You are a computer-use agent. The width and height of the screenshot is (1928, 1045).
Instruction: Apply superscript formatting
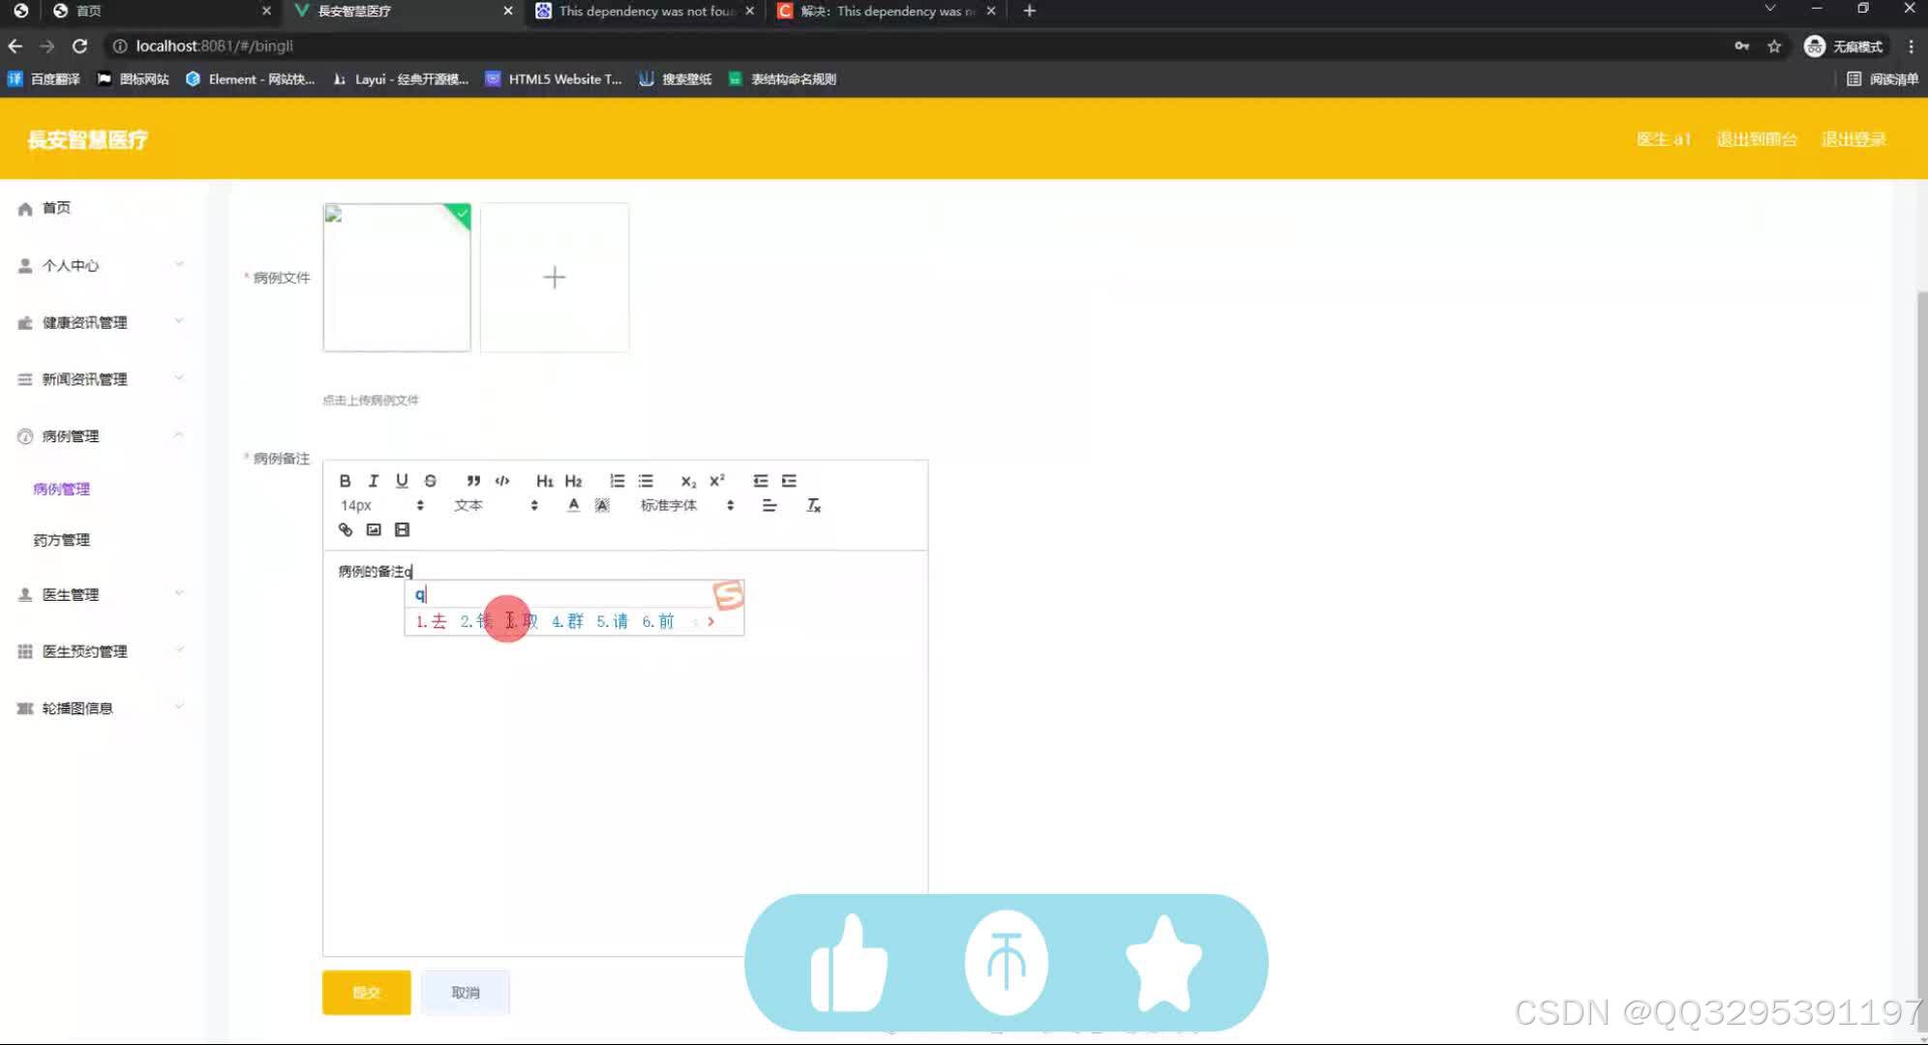pos(717,481)
